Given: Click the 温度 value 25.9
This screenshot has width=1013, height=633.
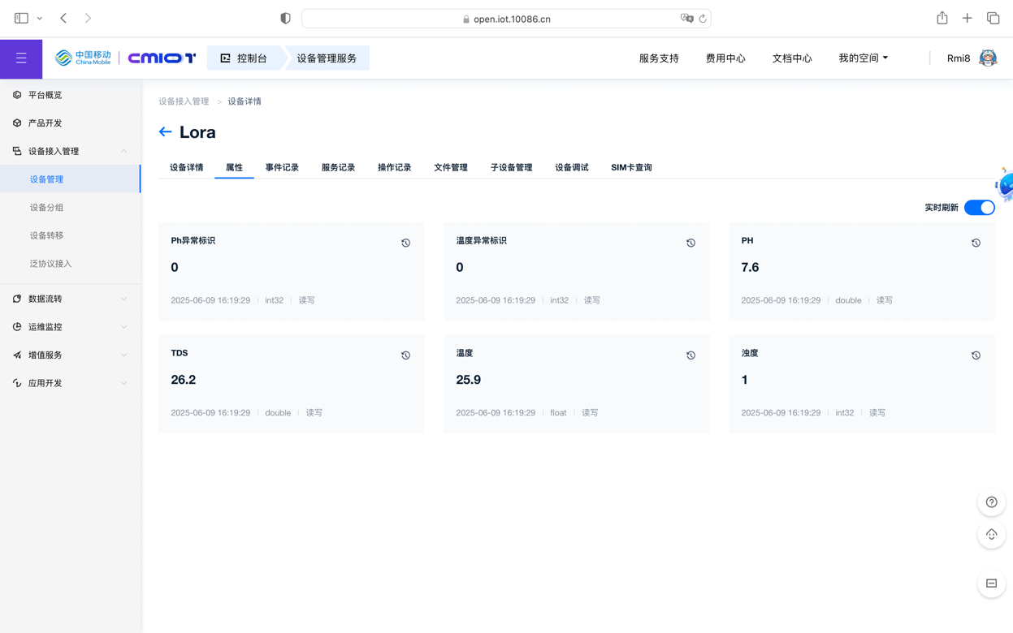Looking at the screenshot, I should 469,380.
